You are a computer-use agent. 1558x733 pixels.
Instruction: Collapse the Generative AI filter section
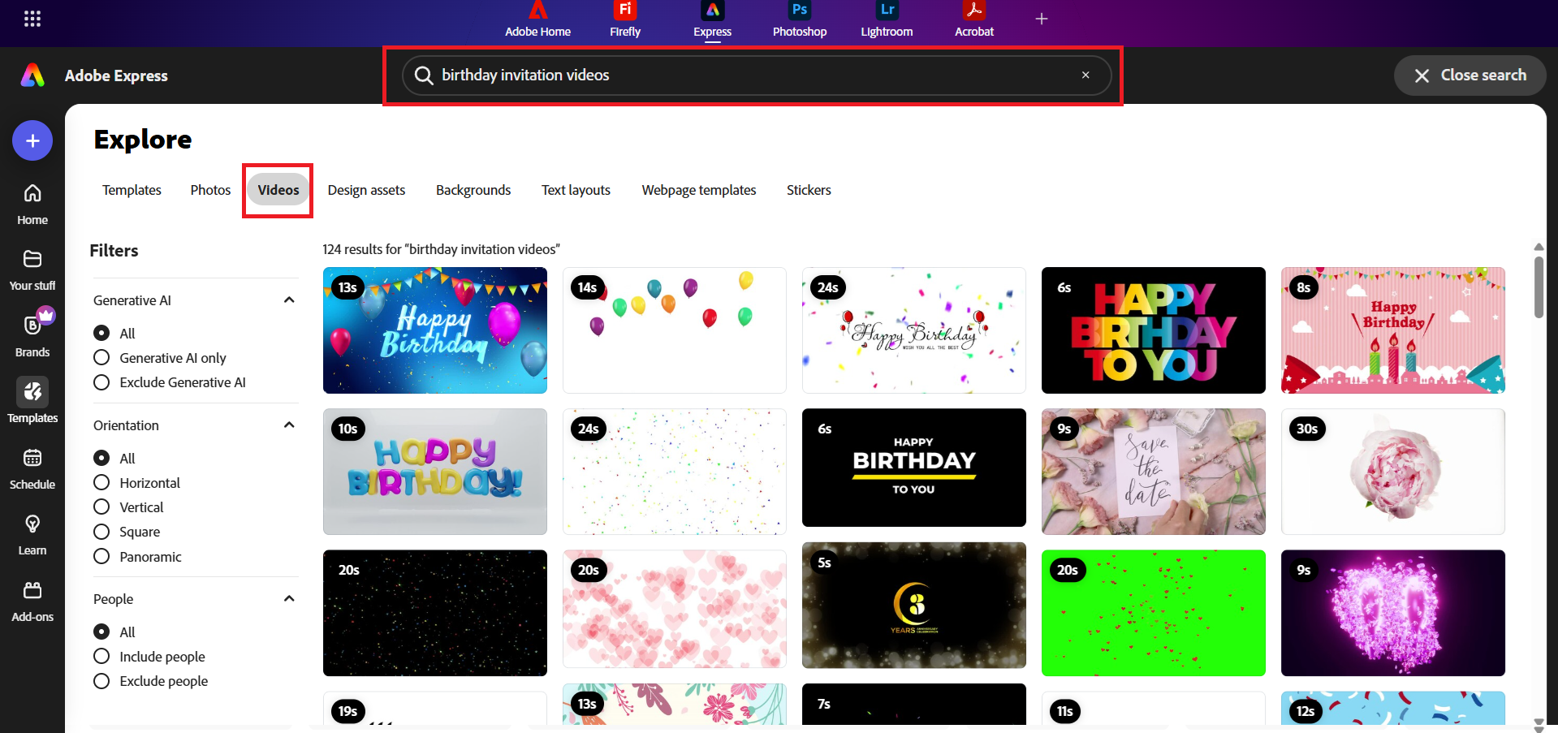pyautogui.click(x=289, y=300)
